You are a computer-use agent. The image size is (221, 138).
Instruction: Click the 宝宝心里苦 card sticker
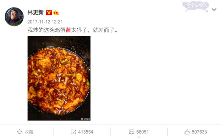[x=196, y=6]
